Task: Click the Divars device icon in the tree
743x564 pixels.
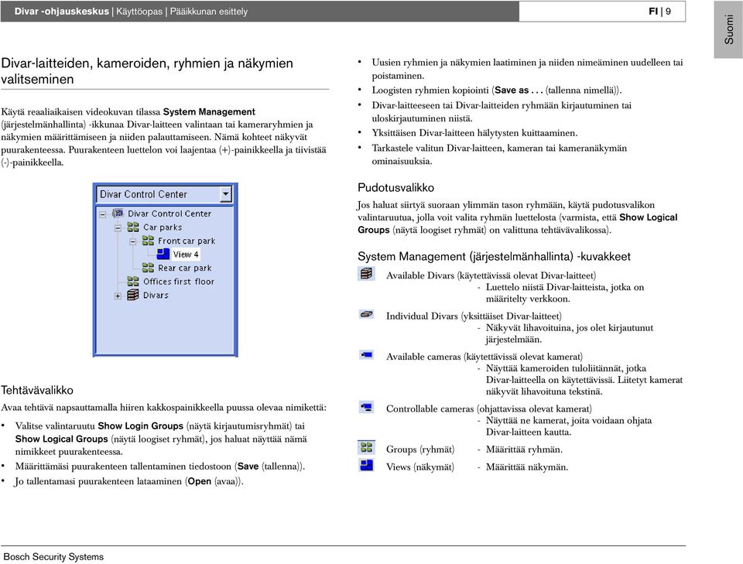Action: click(133, 295)
